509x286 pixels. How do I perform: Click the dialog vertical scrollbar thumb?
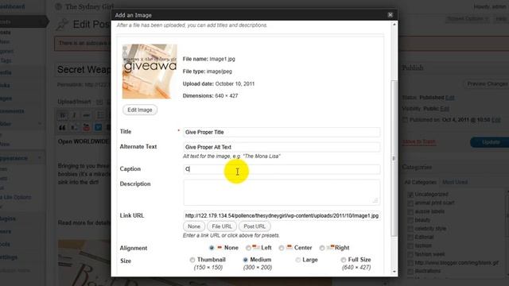pos(394,158)
